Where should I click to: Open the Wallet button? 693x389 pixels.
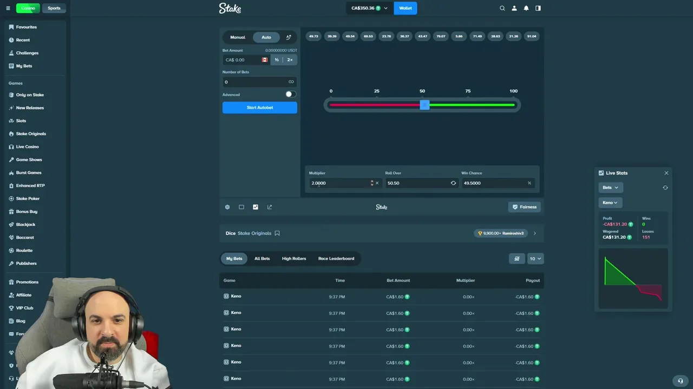pyautogui.click(x=406, y=8)
